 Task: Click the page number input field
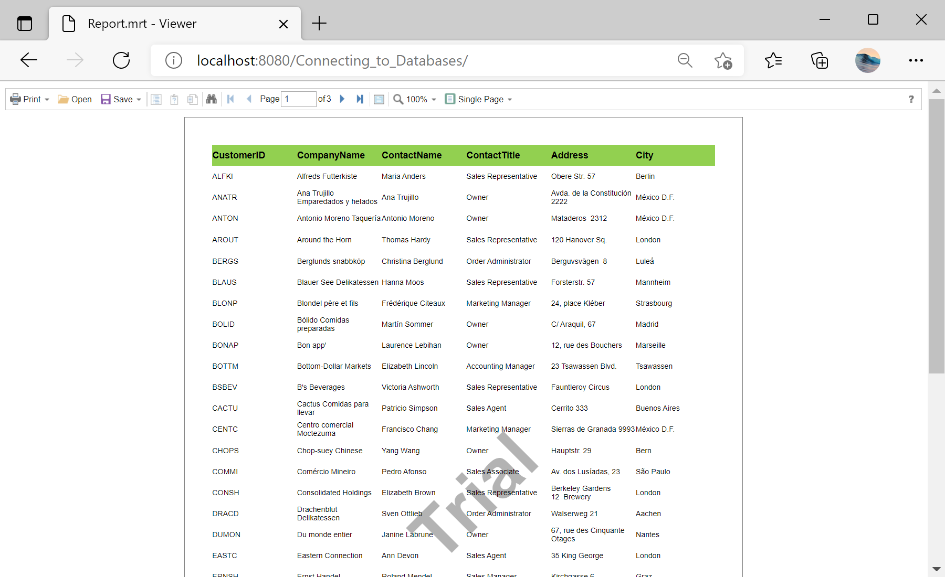[298, 99]
